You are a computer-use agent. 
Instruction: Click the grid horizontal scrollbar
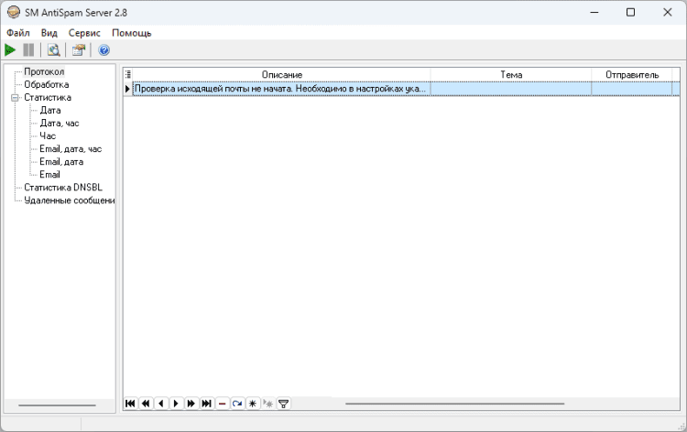[454, 404]
